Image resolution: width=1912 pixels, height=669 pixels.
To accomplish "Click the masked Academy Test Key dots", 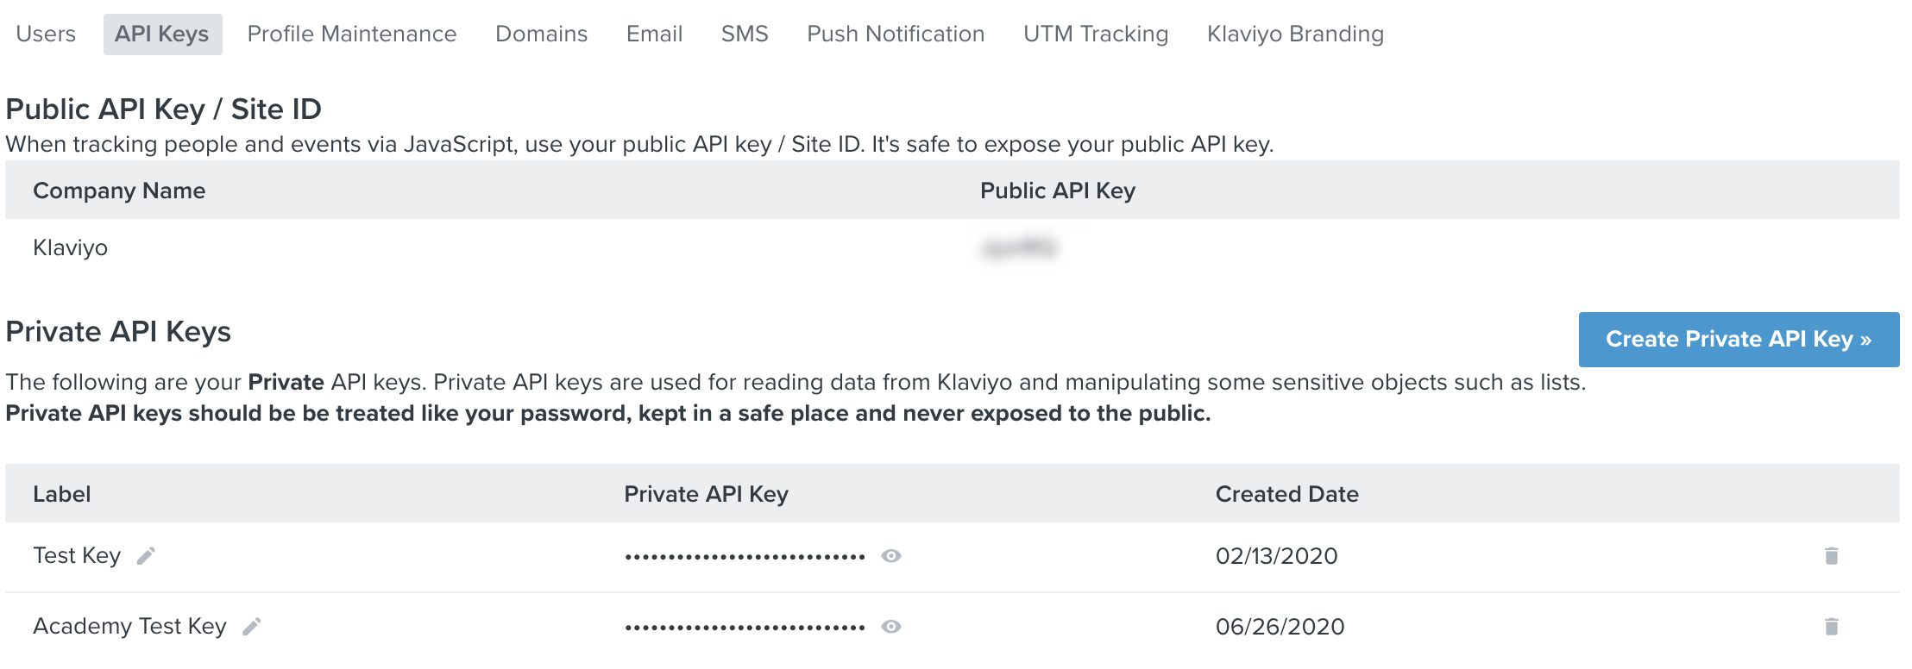I will coord(745,628).
